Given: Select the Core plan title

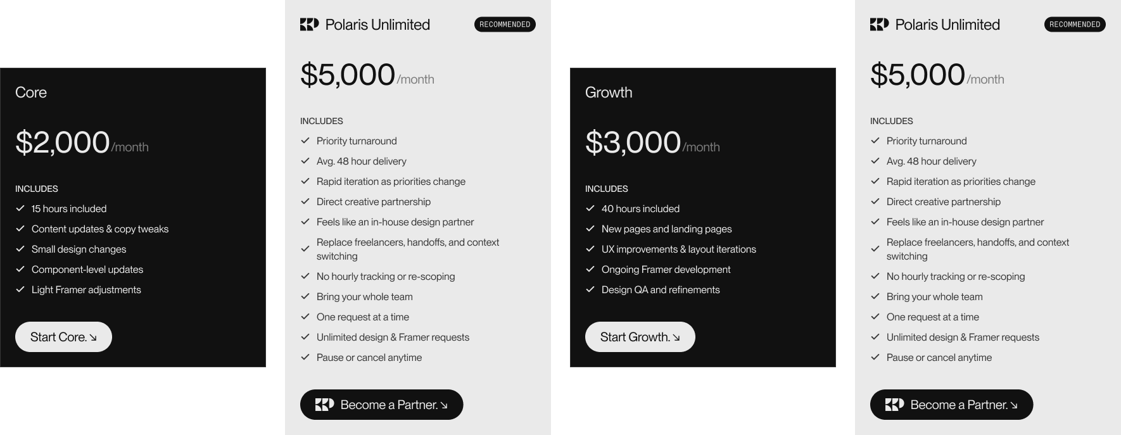Looking at the screenshot, I should (31, 92).
